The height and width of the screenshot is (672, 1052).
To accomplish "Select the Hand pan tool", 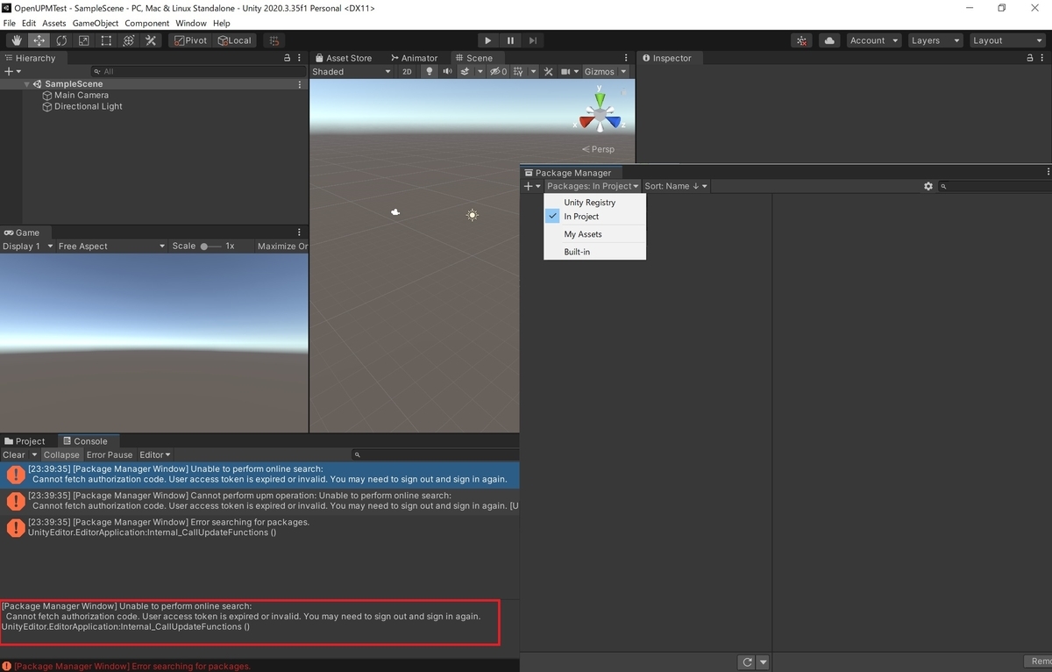I will pos(16,40).
